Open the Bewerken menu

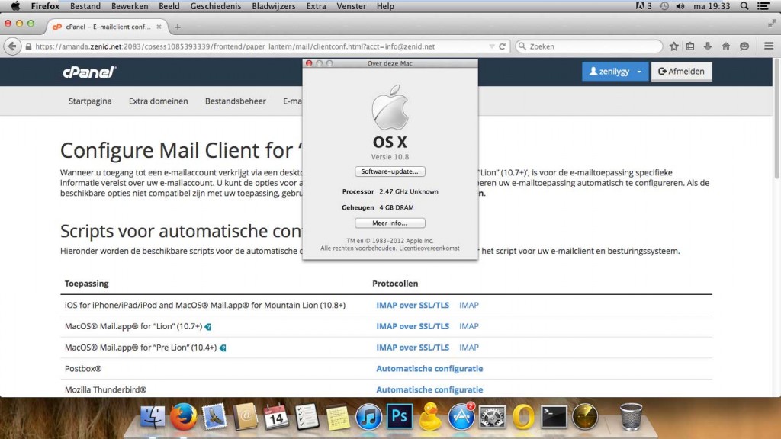point(130,6)
